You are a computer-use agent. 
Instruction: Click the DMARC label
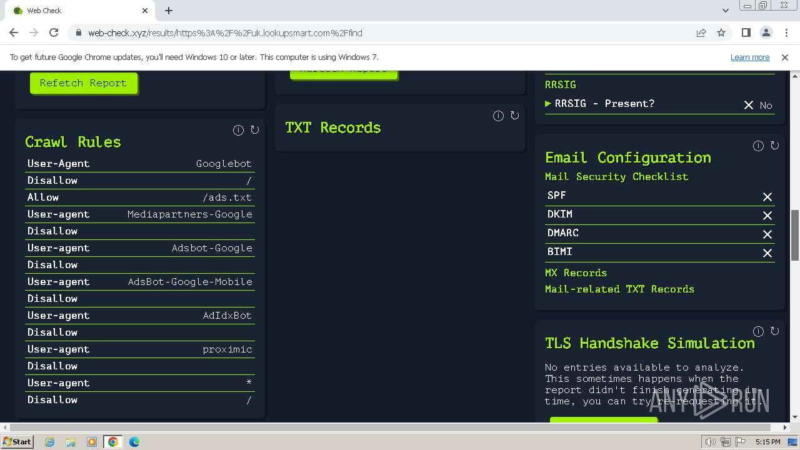tap(563, 232)
